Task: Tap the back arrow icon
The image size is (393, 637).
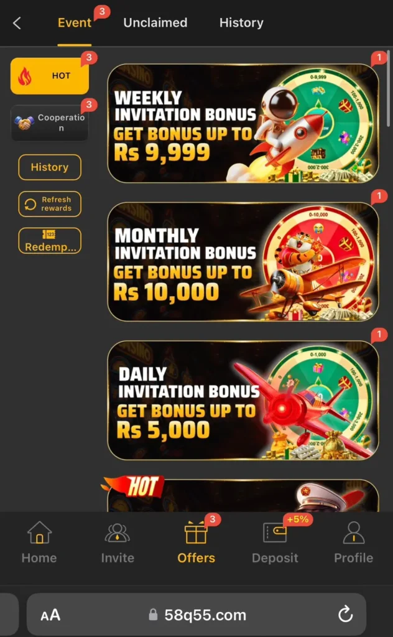Action: click(x=17, y=23)
